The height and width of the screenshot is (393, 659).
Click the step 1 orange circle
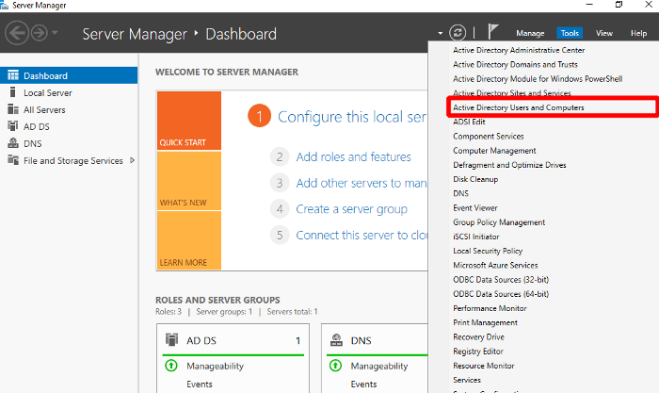(259, 116)
